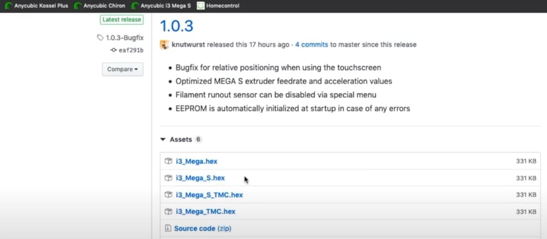This screenshot has height=239, width=547.
Task: Download i3_Mega_S.hex
Action: point(200,178)
